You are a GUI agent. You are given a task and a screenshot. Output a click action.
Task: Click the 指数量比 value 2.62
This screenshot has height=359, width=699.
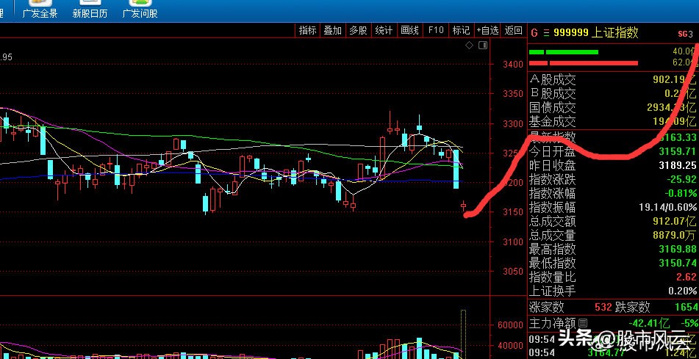[686, 277]
